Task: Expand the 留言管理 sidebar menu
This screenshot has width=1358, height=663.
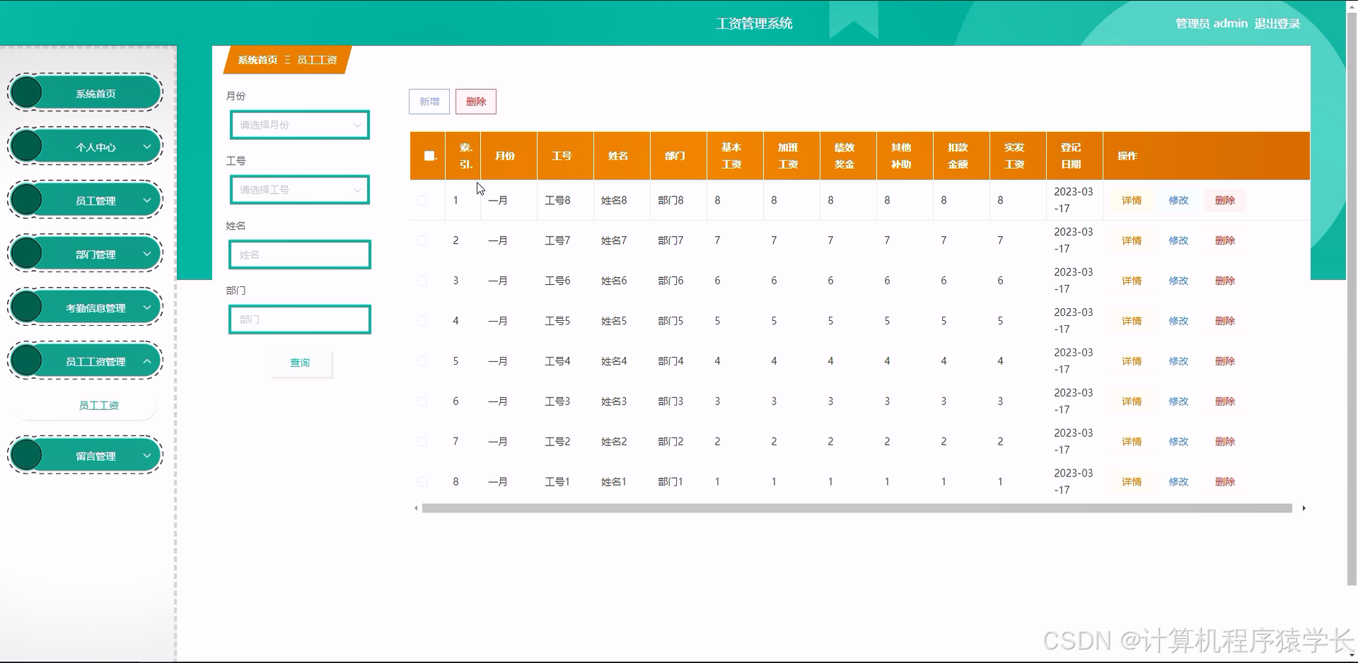Action: pyautogui.click(x=85, y=456)
